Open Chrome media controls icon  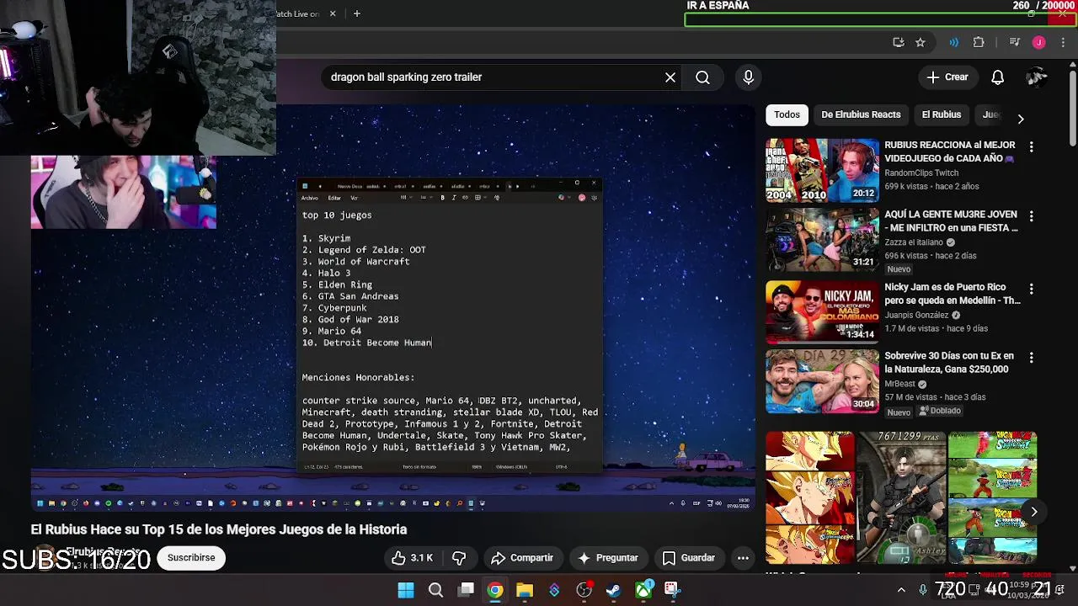[x=1014, y=42]
